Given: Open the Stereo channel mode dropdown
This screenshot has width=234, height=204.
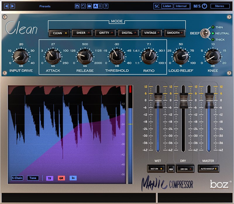Looking at the screenshot, I should coord(220,6).
